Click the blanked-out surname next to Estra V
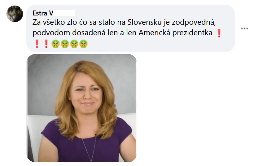 [64, 13]
